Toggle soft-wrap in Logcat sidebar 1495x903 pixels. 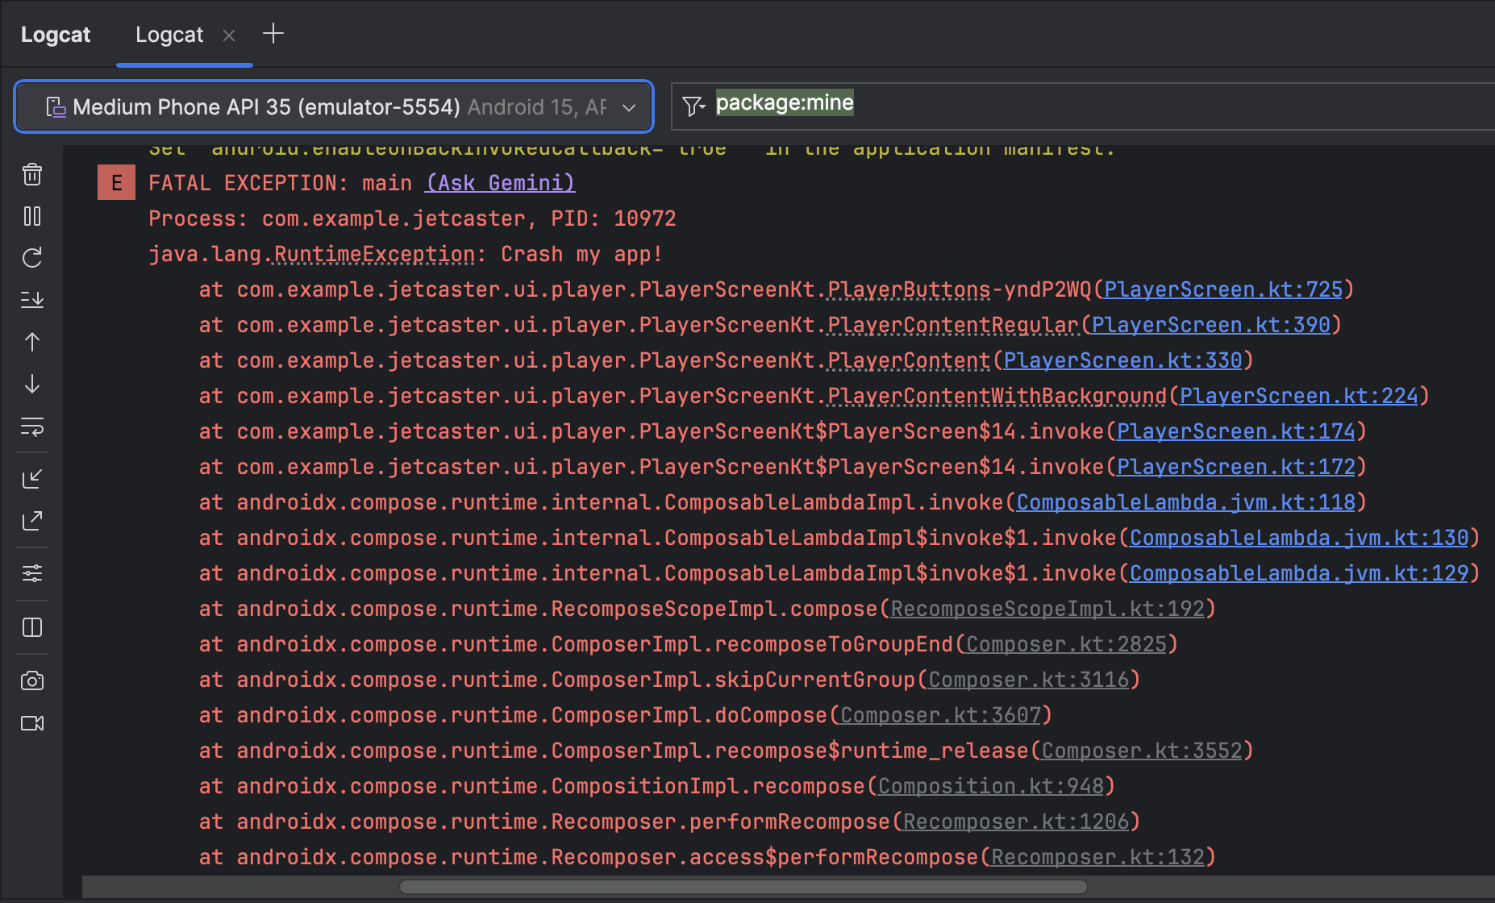pyautogui.click(x=32, y=426)
